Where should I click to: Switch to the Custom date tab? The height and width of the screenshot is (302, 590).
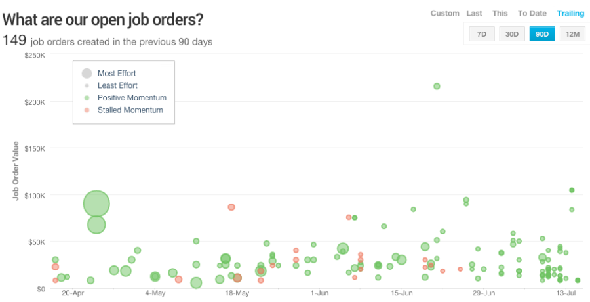pos(444,13)
